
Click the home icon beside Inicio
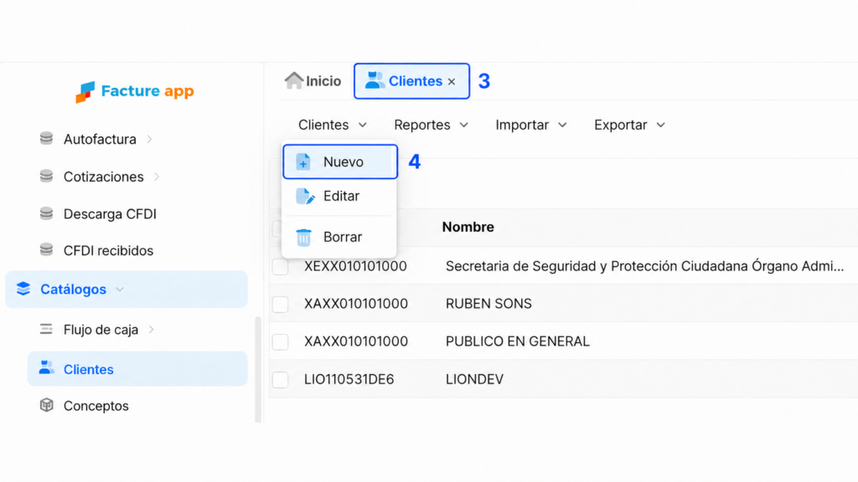294,80
